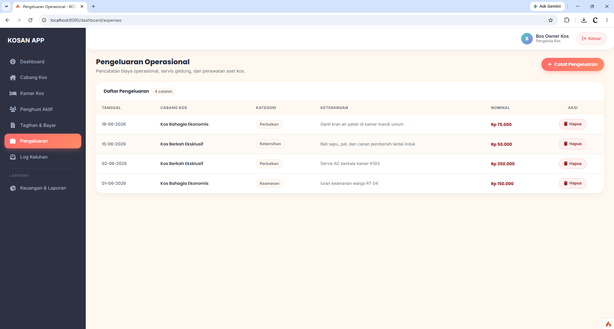Screen dimensions: 614x329
Task: Click the Kebersihan category badge
Action: click(270, 144)
